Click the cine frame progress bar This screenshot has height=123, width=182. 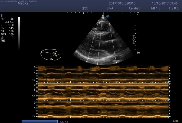40,121
